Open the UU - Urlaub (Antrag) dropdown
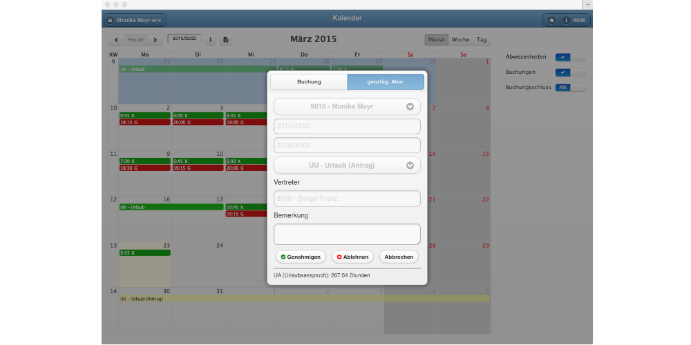This screenshot has width=691, height=345. (x=410, y=166)
